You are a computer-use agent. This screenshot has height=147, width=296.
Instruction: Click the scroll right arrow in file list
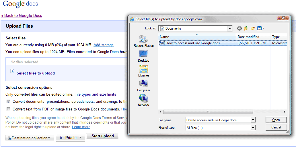pos(285,112)
